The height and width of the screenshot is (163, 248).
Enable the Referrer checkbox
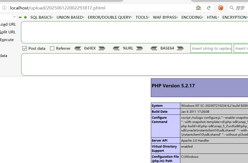(52, 48)
